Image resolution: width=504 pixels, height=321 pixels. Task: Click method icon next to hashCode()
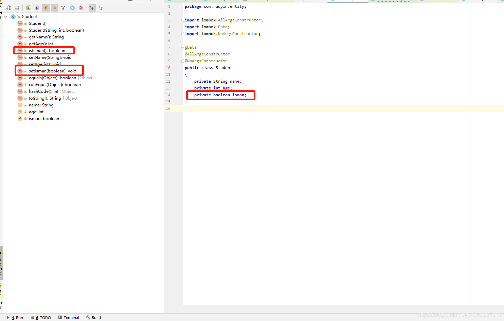click(x=20, y=91)
